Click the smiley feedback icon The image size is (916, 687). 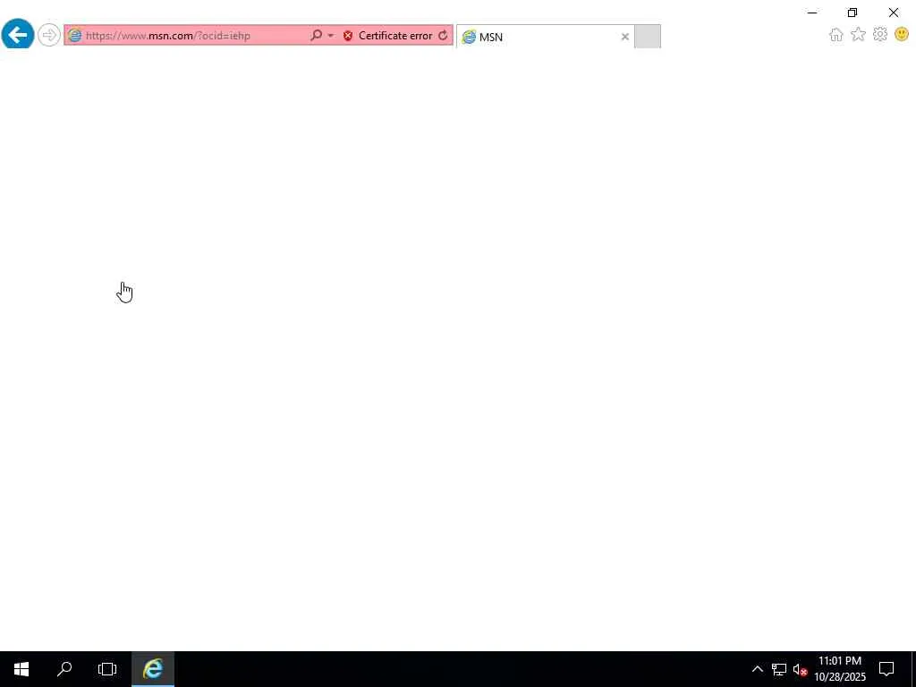pos(902,35)
